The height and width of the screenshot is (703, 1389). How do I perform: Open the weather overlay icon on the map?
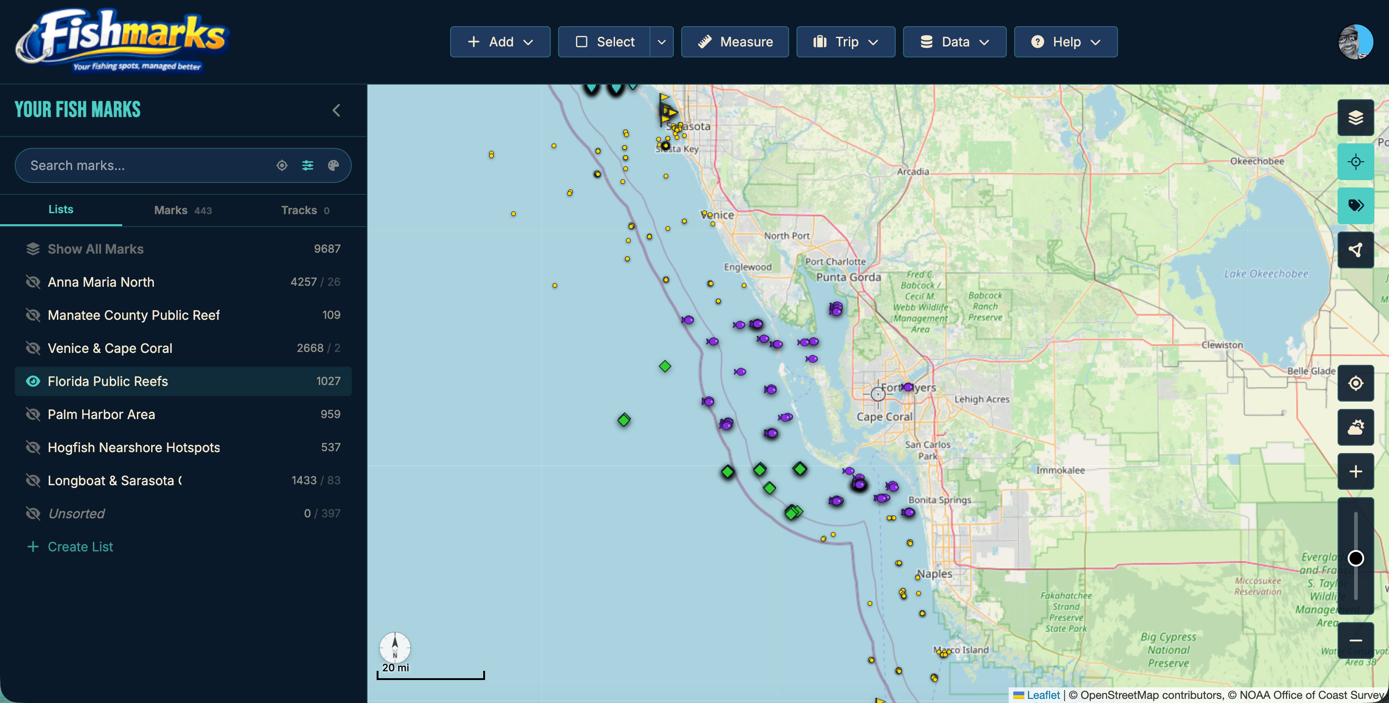pyautogui.click(x=1356, y=428)
